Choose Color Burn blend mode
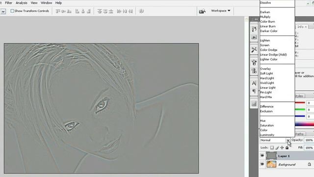314x177 pixels. tap(267, 22)
